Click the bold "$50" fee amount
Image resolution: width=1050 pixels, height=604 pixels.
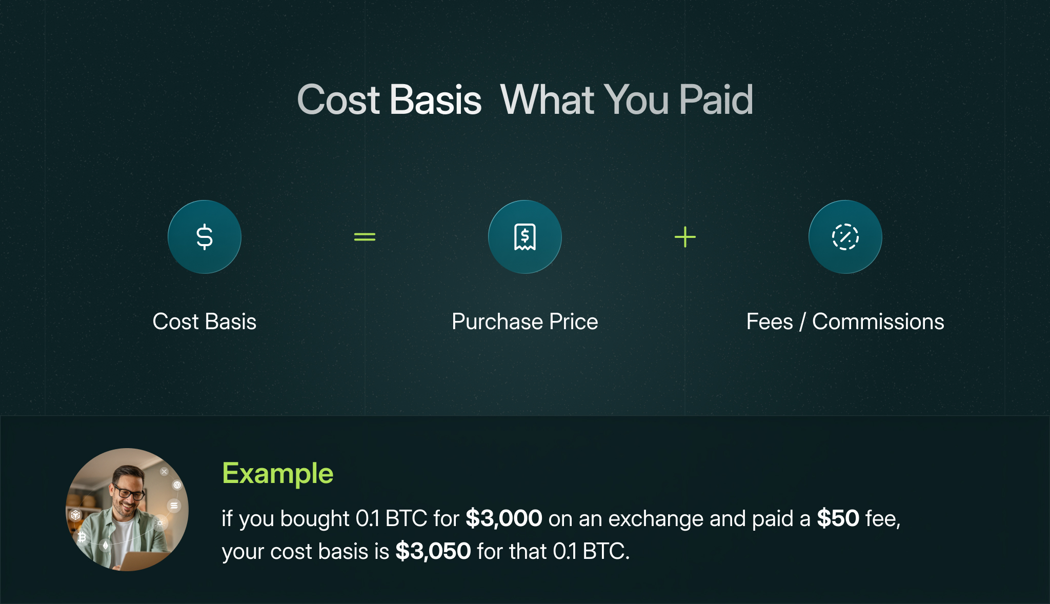(x=838, y=519)
